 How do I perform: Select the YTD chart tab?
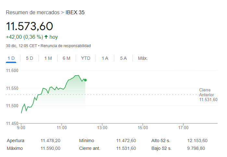(86, 58)
